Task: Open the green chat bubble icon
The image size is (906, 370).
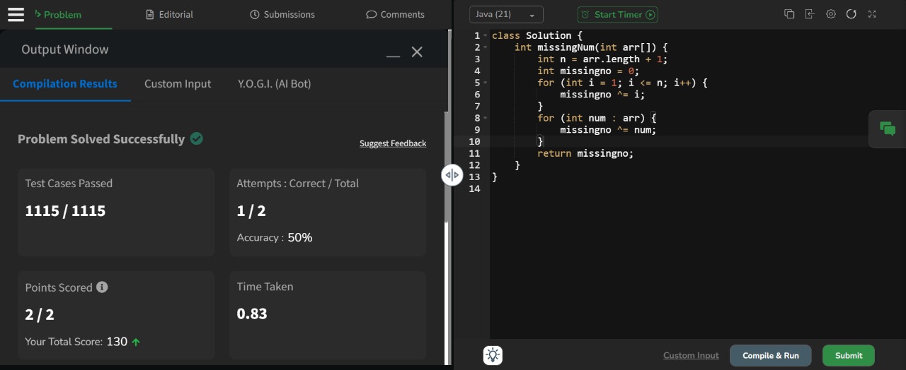Action: pyautogui.click(x=887, y=129)
